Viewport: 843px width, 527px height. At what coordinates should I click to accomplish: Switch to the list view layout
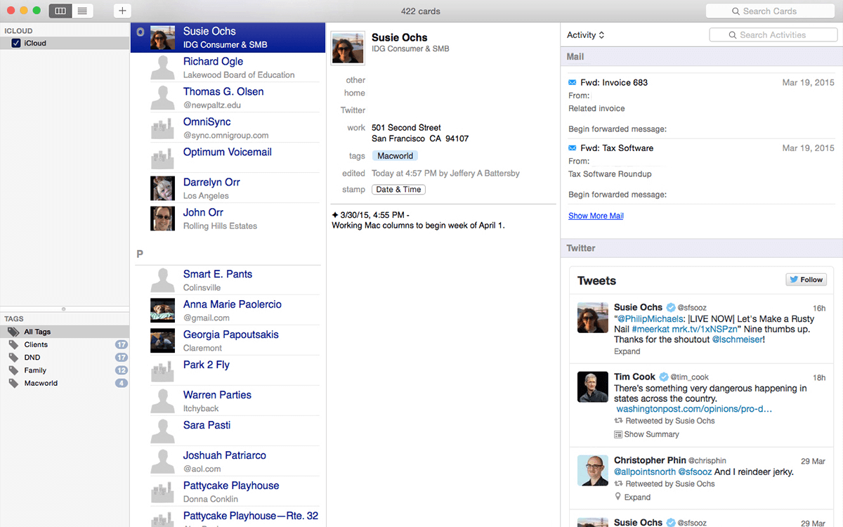point(83,11)
